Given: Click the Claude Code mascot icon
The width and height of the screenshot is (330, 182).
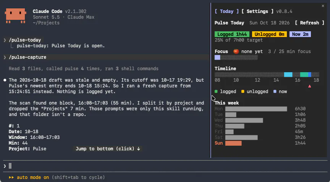Looking at the screenshot, I should coord(15,16).
